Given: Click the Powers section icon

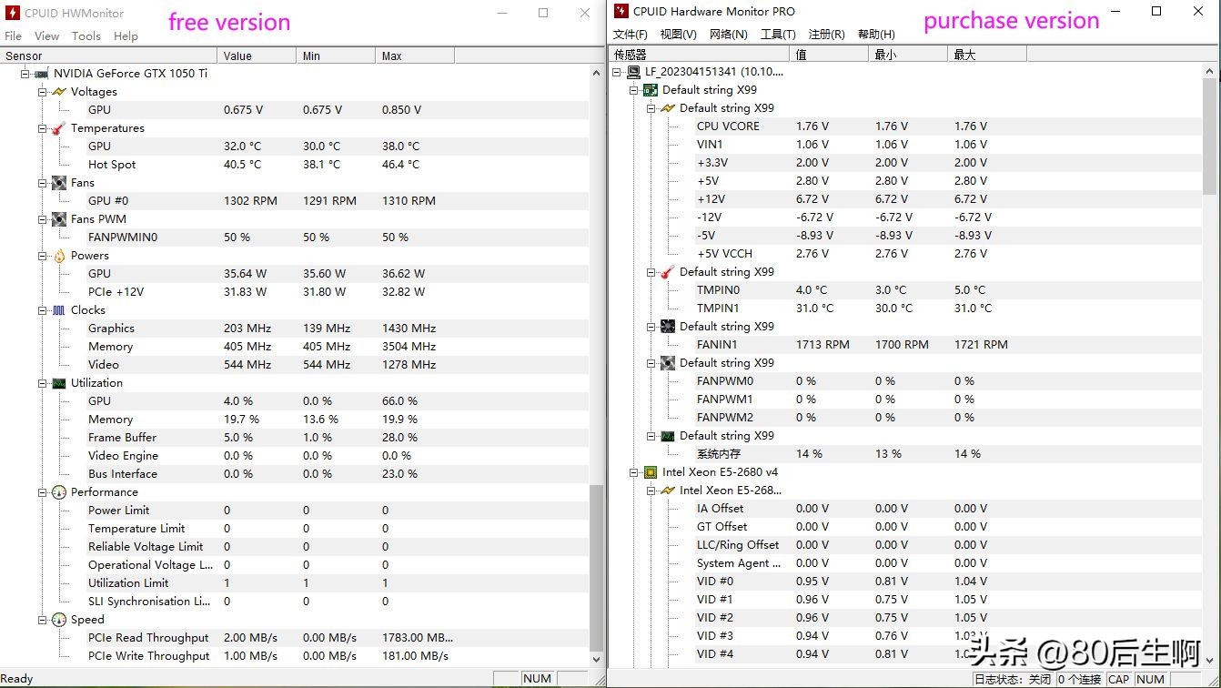Looking at the screenshot, I should coord(57,255).
